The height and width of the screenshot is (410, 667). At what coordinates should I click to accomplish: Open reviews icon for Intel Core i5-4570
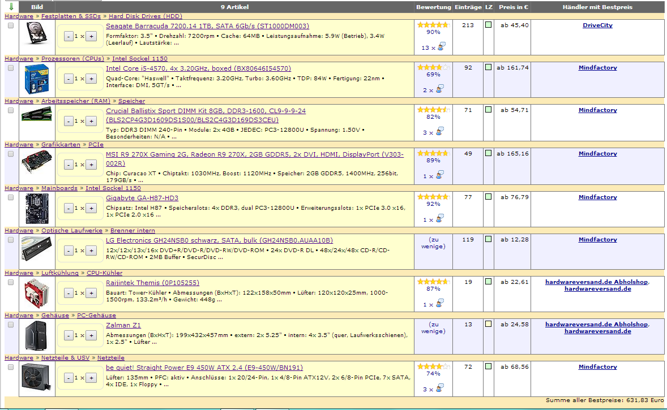(x=441, y=88)
